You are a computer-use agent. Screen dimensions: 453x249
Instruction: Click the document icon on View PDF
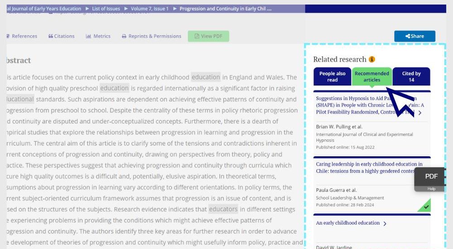tap(197, 36)
